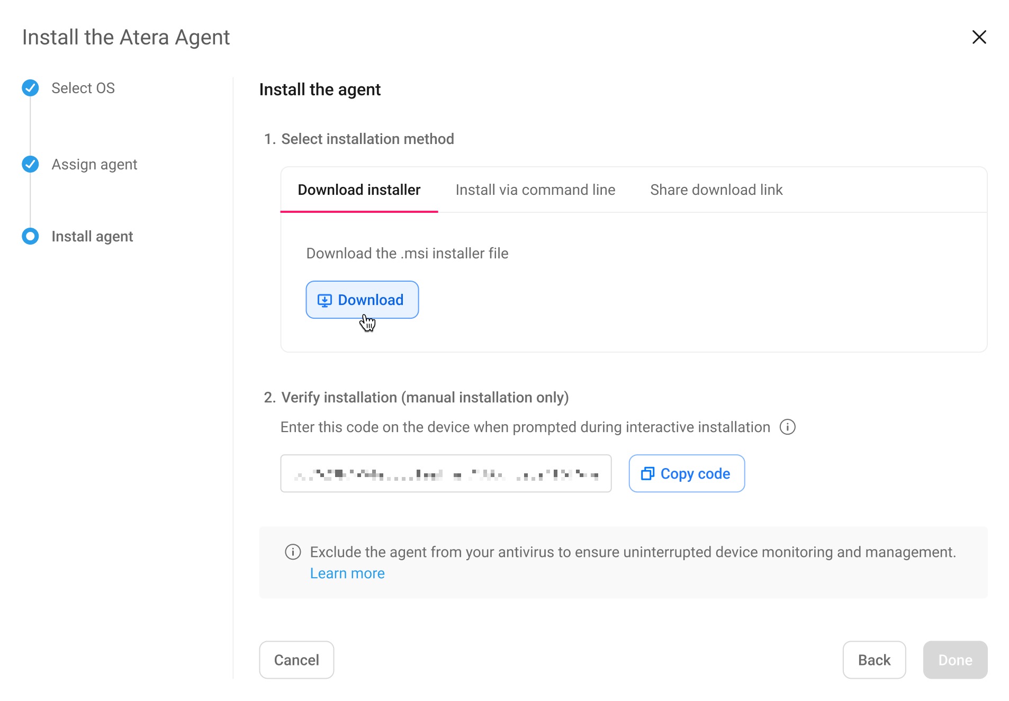Image resolution: width=1009 pixels, height=701 pixels.
Task: Go Back to previous step
Action: click(874, 660)
